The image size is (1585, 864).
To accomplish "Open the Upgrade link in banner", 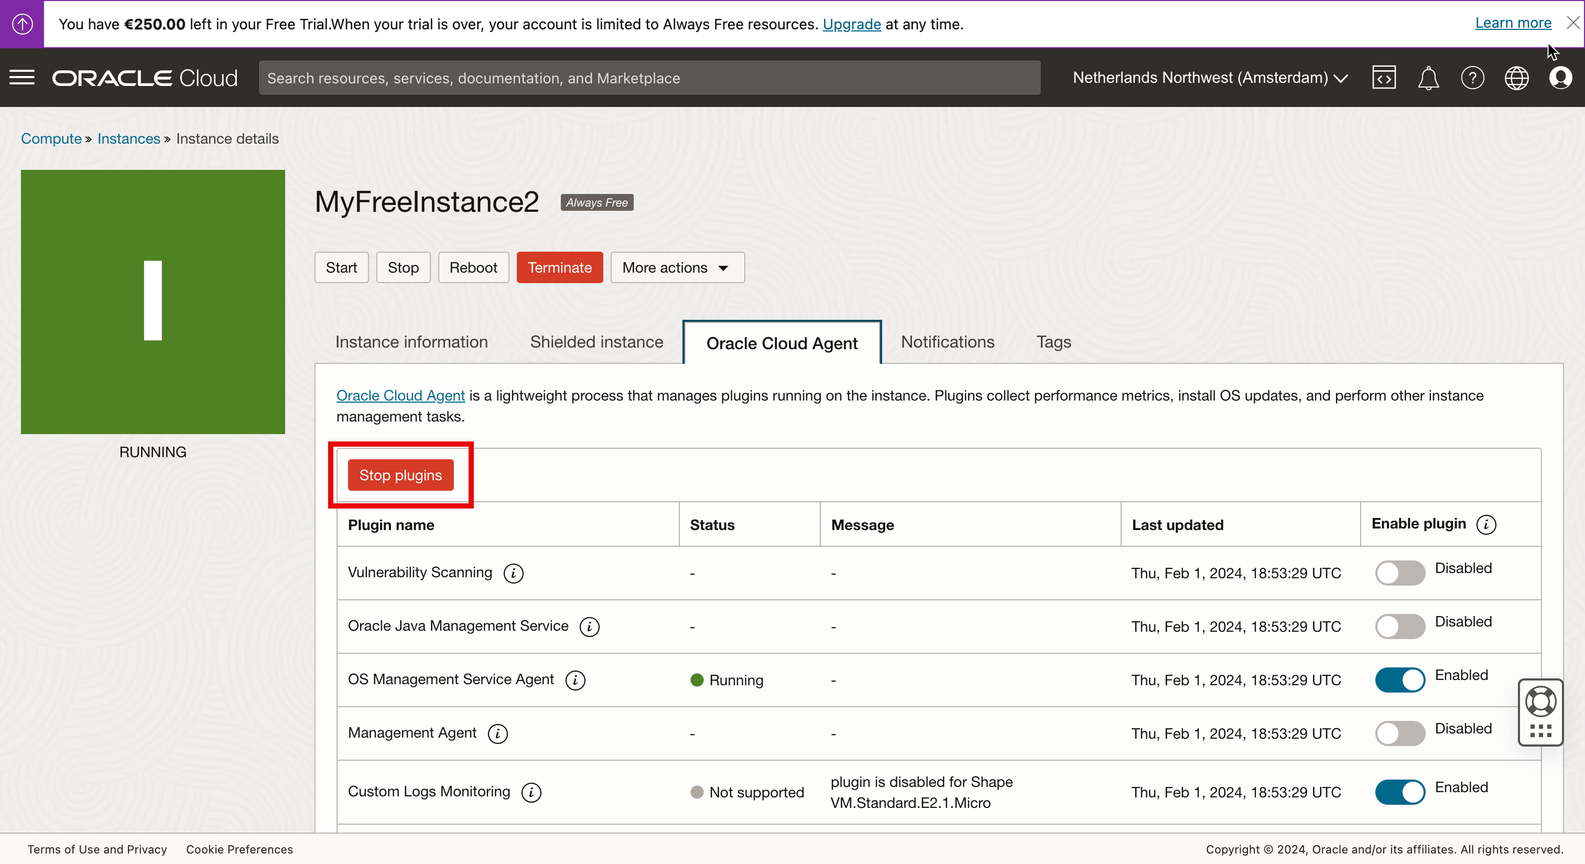I will [851, 24].
